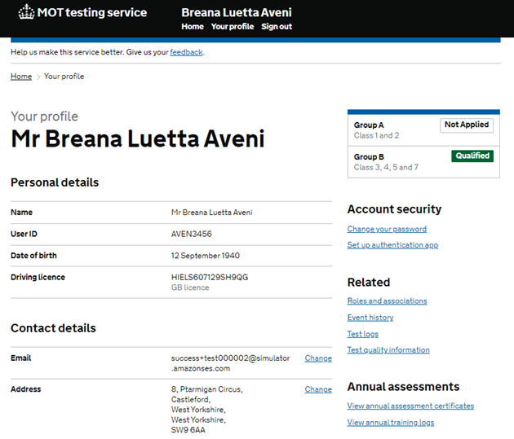
Task: Open Change your password link
Action: pos(387,229)
